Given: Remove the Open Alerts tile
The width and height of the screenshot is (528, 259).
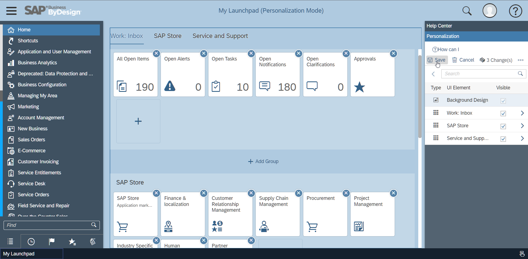Looking at the screenshot, I should coord(204,53).
